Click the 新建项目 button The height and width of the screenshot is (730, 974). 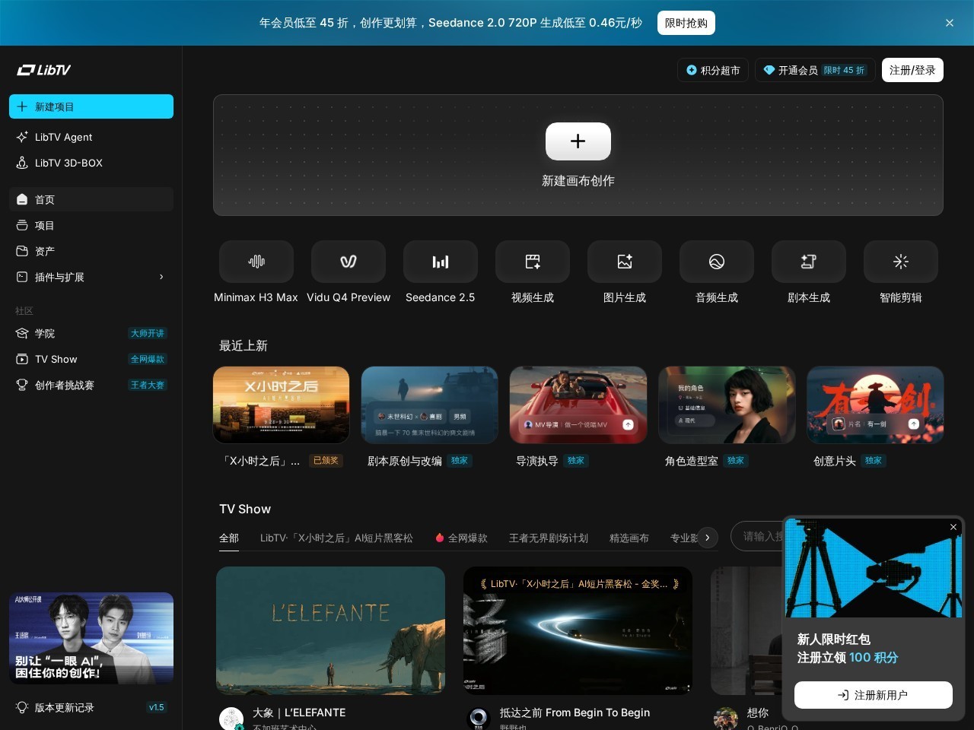(x=91, y=106)
